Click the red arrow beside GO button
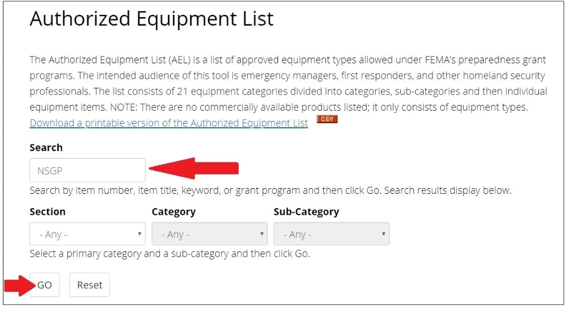567x309 pixels. click(x=20, y=286)
